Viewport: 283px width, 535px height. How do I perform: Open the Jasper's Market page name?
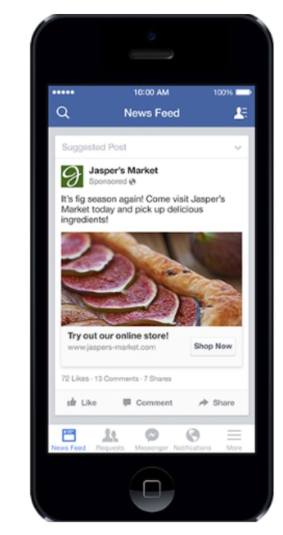coord(123,170)
